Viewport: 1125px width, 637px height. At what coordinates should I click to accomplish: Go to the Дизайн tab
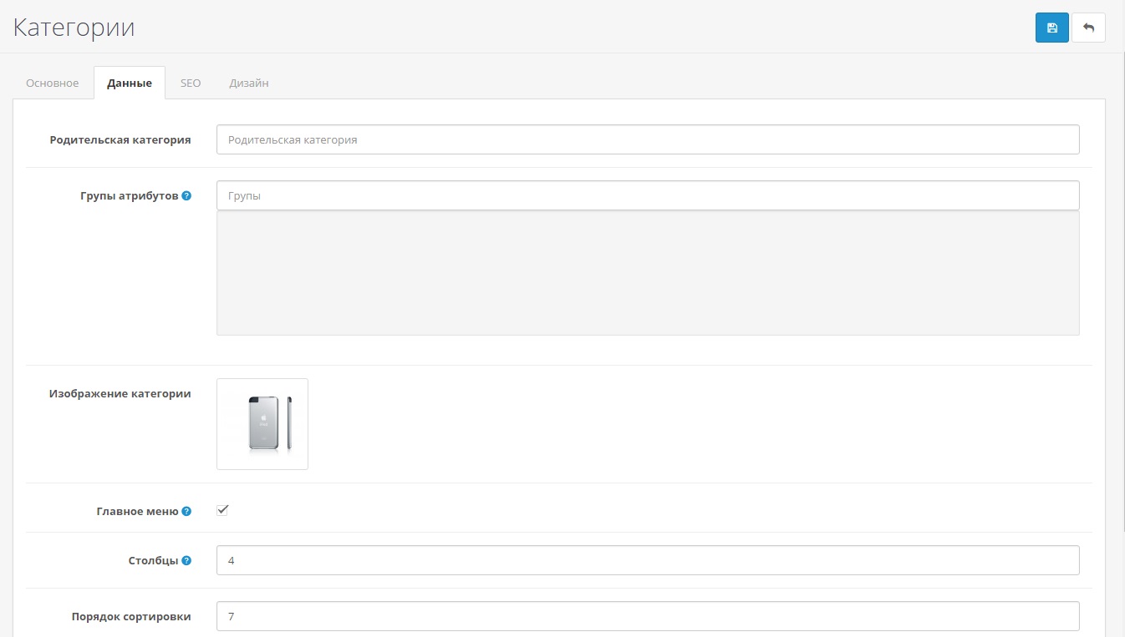249,83
